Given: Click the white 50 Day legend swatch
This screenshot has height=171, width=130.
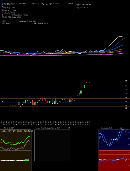Looking at the screenshot, I should tap(3, 7).
